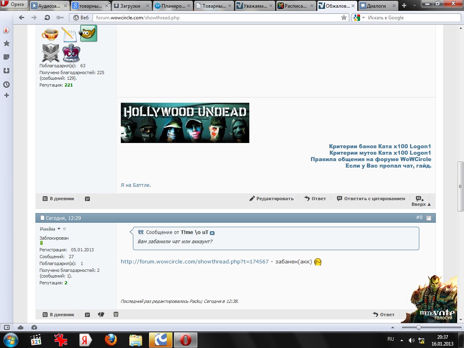Switch to the Аудиоза... tab
Screen dimensions: 464x348
pos(50,6)
